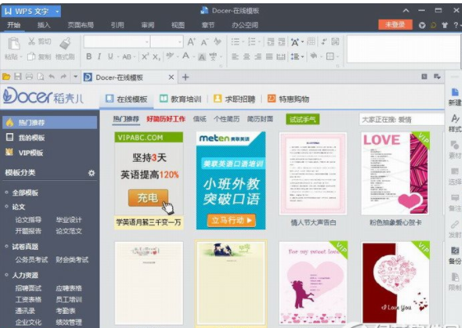Click the Paste icon in ribbon
The image size is (462, 328).
click(13, 44)
